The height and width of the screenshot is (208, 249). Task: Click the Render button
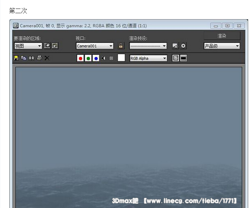pyautogui.click(x=222, y=36)
